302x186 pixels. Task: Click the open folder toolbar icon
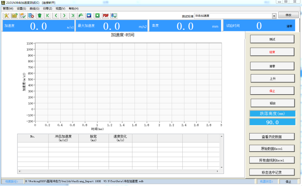[14, 15]
